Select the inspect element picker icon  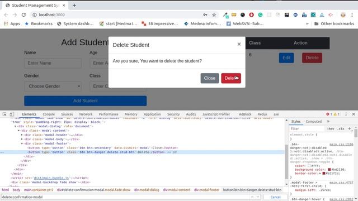coord(4,114)
